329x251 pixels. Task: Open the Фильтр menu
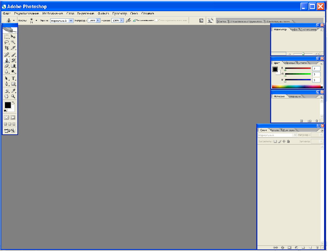pyautogui.click(x=103, y=13)
